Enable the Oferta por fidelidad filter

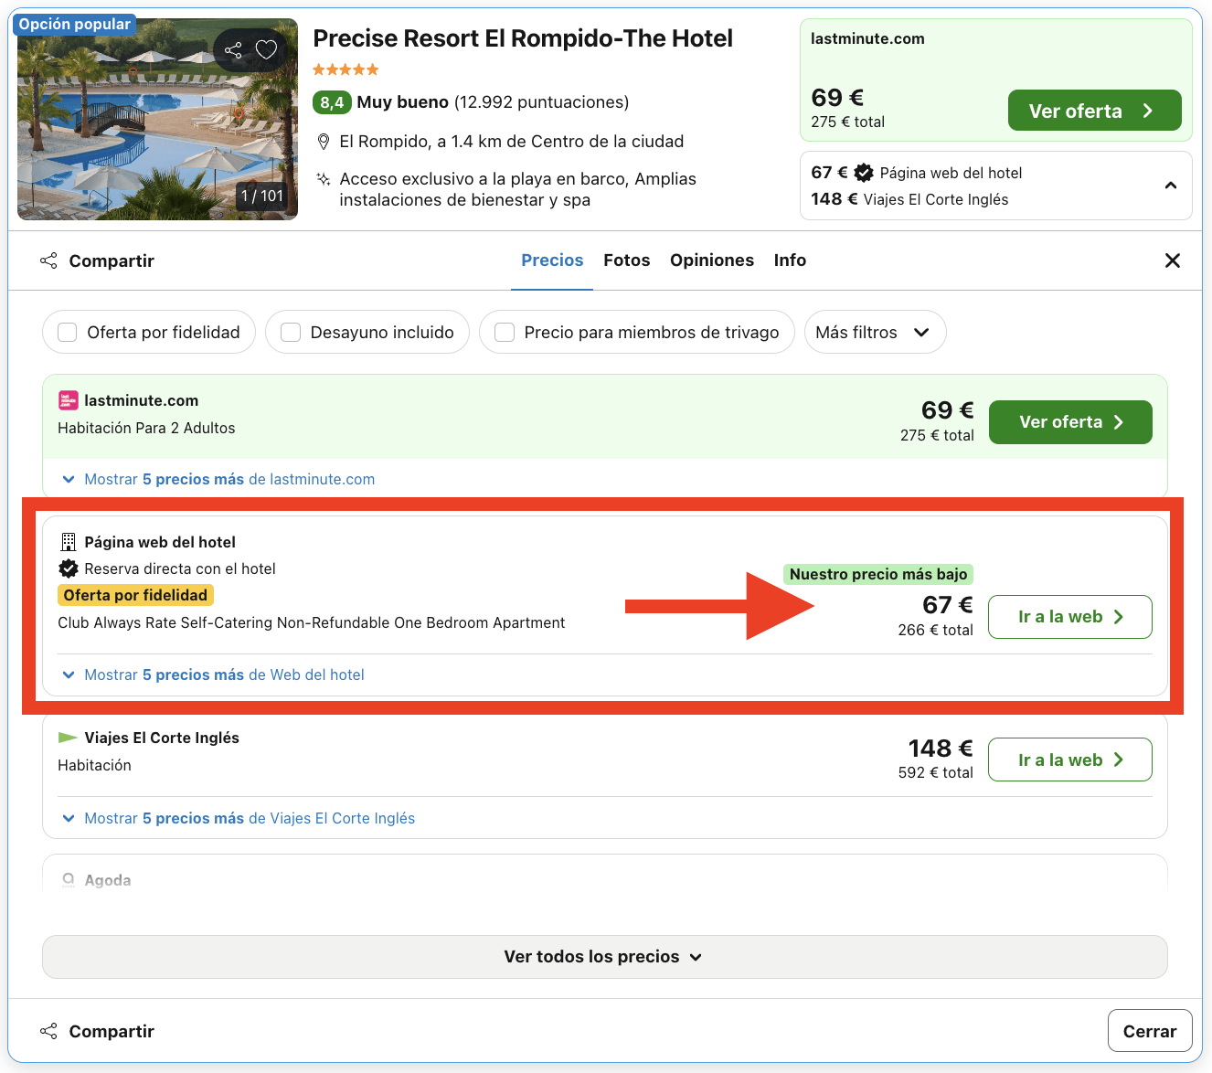click(67, 332)
